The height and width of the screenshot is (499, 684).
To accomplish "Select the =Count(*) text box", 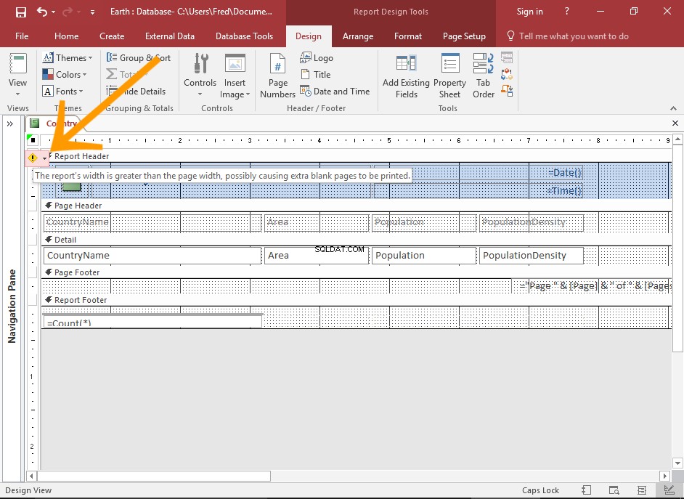I will coord(152,321).
